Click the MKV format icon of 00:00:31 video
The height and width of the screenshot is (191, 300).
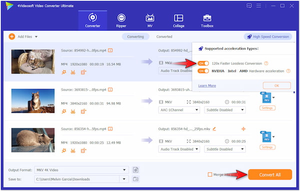266,97
